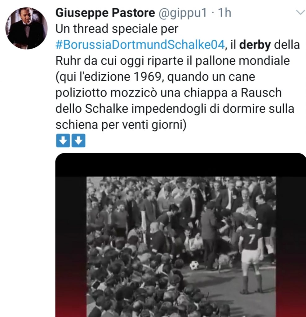
Task: Open the @gippu1 handle
Action: [x=183, y=13]
